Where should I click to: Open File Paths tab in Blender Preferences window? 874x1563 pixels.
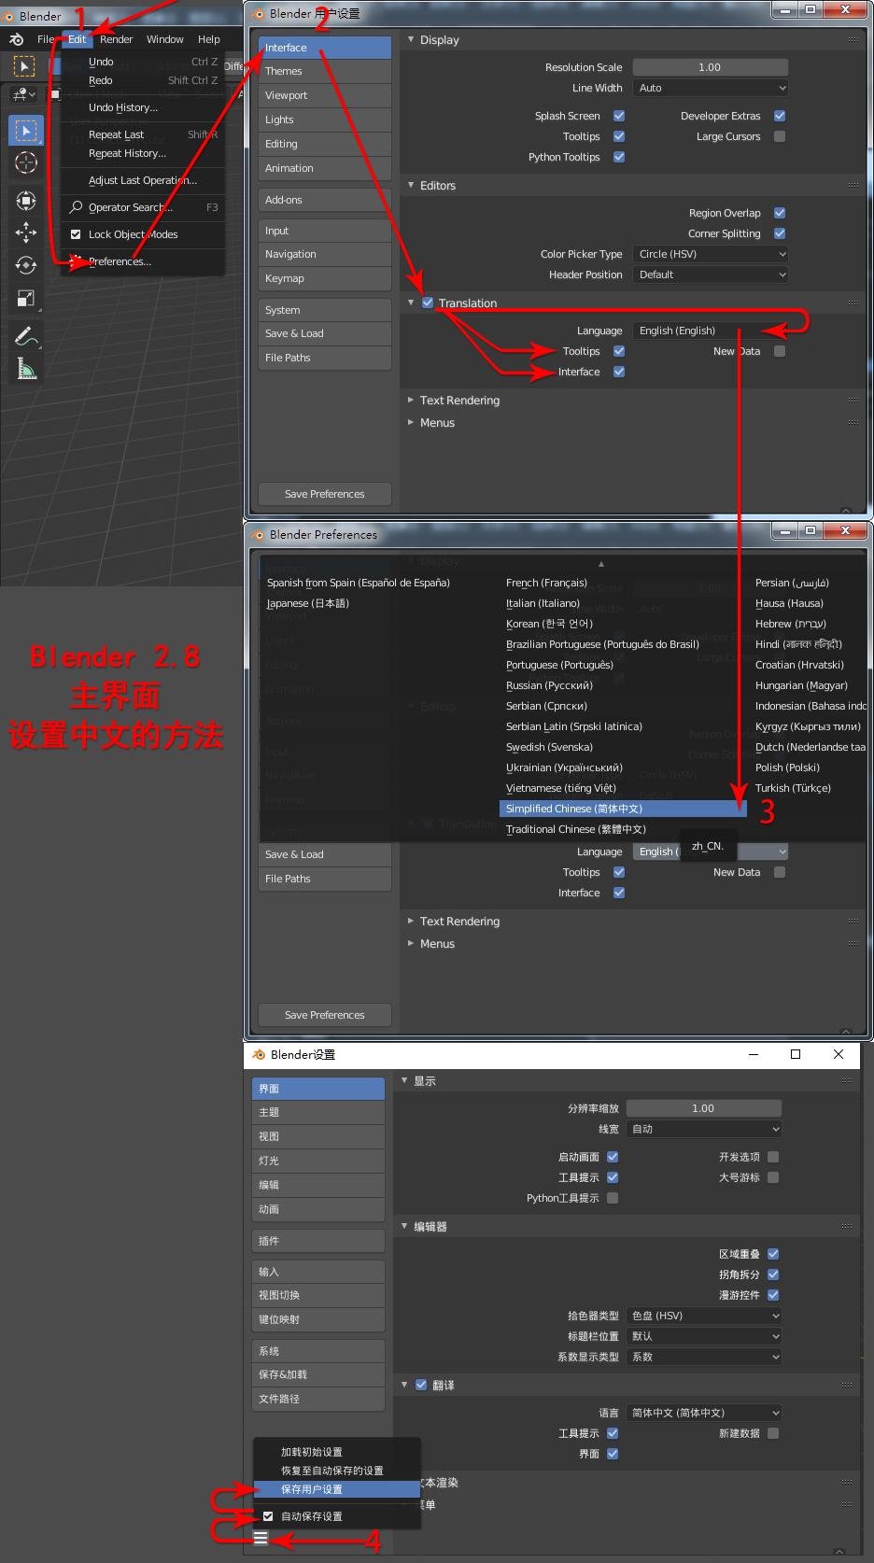click(325, 879)
